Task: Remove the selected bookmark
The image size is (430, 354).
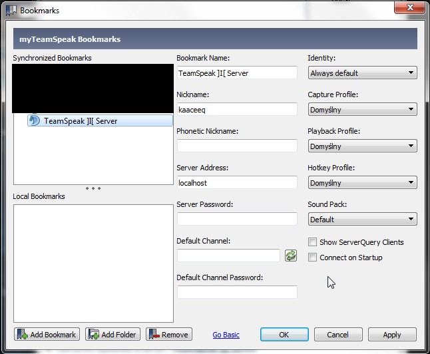Action: (169, 335)
